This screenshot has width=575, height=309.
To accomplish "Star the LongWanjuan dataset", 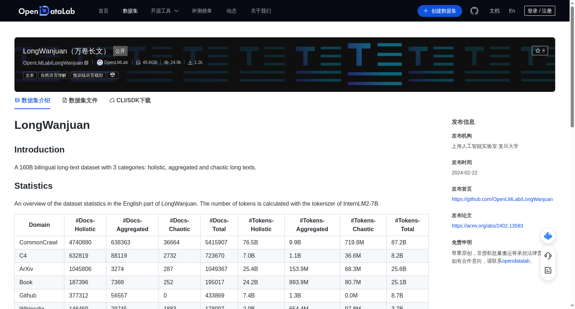I will 540,51.
